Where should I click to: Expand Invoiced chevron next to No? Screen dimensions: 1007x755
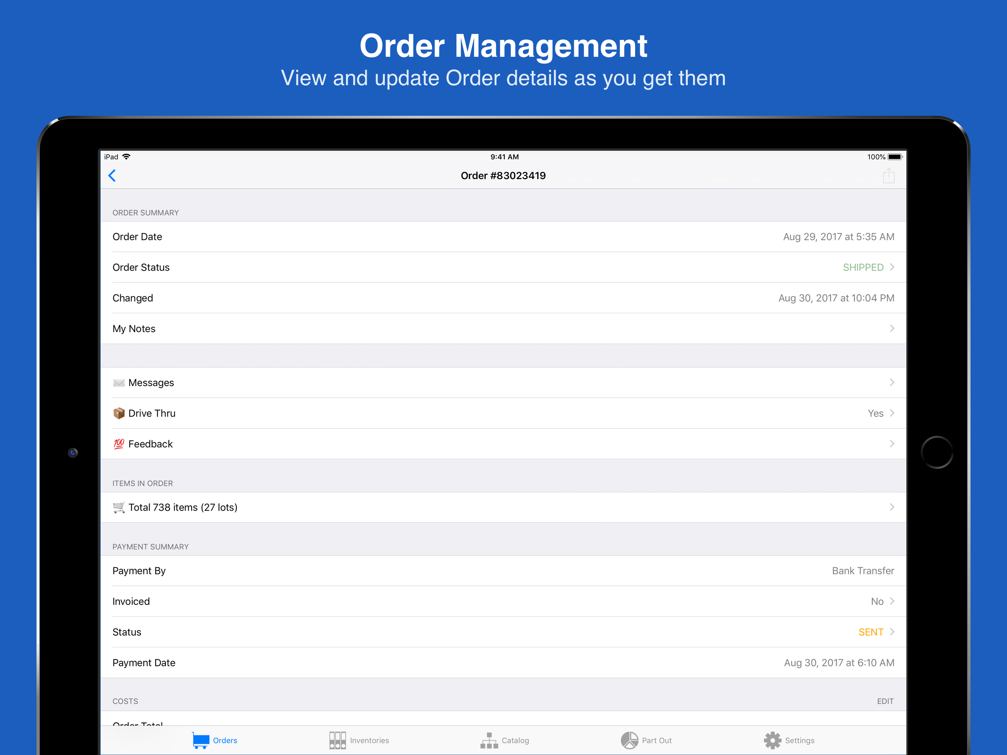click(892, 601)
